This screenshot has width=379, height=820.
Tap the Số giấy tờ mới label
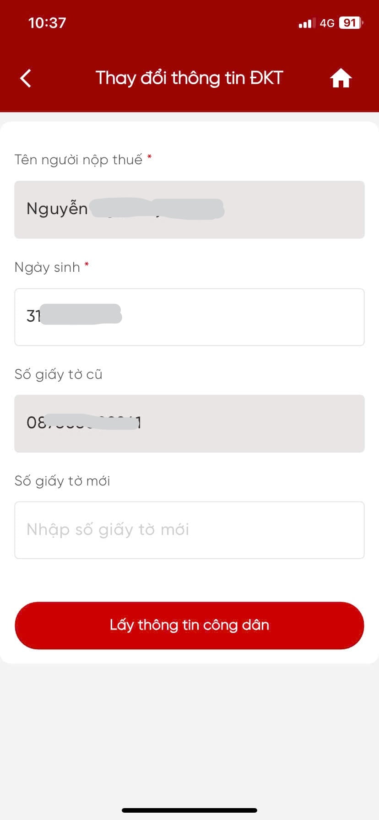pyautogui.click(x=62, y=481)
